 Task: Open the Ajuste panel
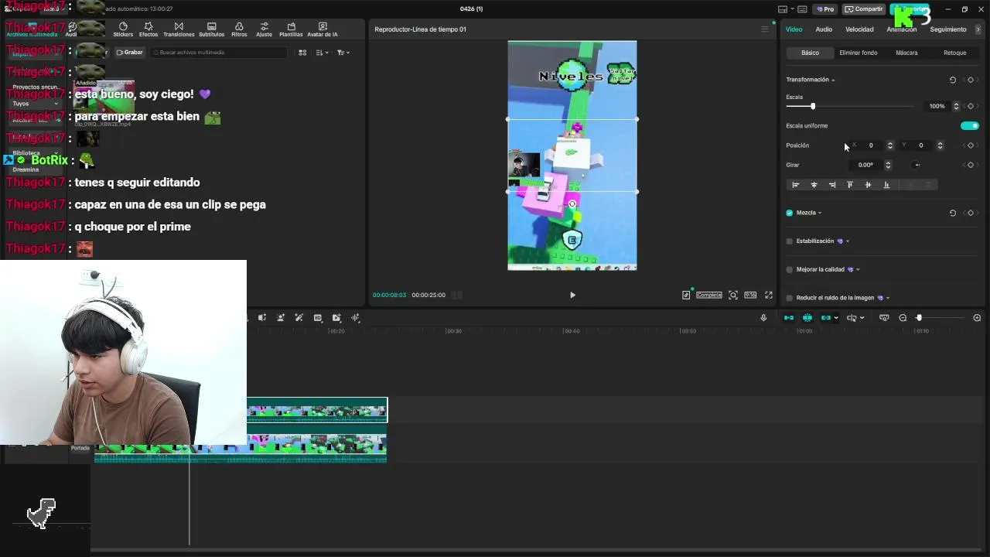[x=265, y=29]
